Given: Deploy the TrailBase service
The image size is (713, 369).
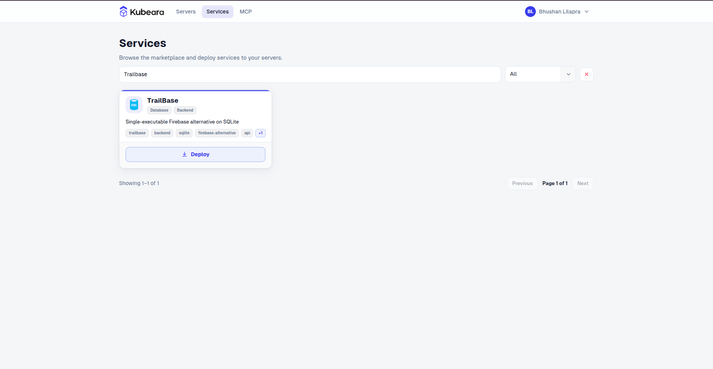Looking at the screenshot, I should coord(195,154).
